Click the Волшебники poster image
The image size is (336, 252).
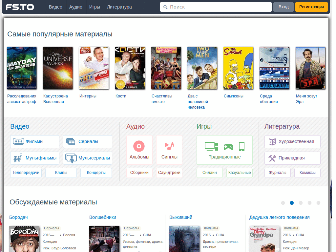104,239
